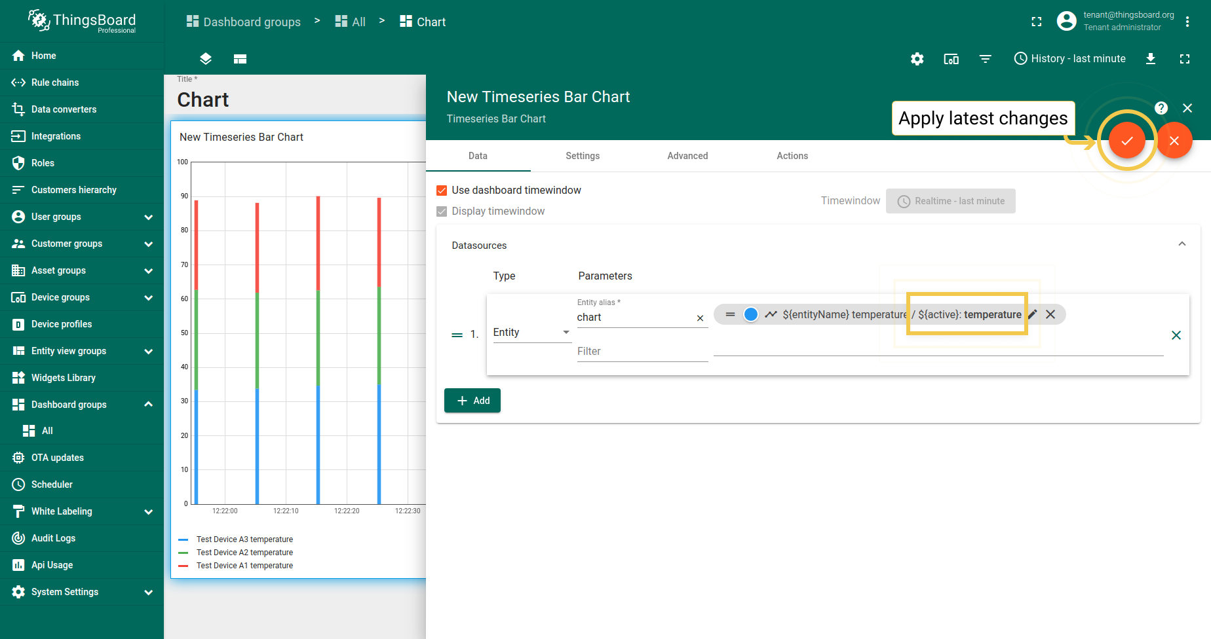This screenshot has width=1211, height=639.
Task: Remove the temperature data key chip
Action: pyautogui.click(x=1050, y=314)
